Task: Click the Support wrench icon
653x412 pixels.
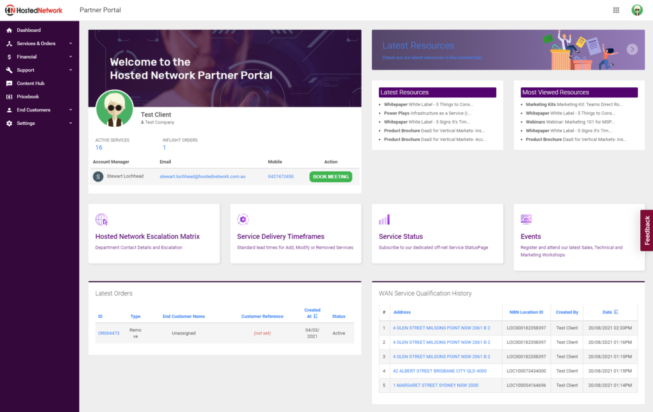Action: 9,70
